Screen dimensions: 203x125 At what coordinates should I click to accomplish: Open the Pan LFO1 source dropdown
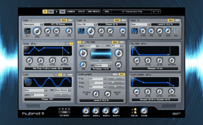pyautogui.click(x=98, y=83)
